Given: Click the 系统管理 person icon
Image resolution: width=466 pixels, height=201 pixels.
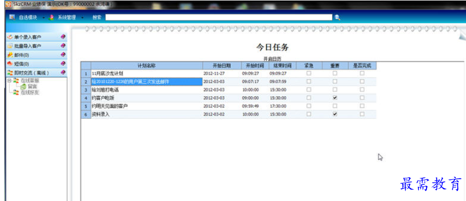Looking at the screenshot, I should click(51, 17).
